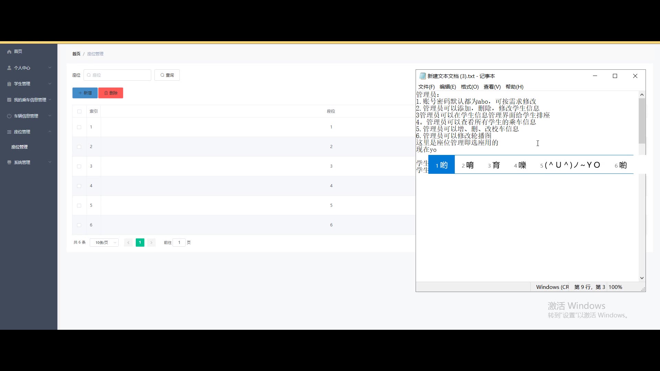The image size is (660, 371).
Task: Click the icon beside 系统管理
Action: [9, 162]
